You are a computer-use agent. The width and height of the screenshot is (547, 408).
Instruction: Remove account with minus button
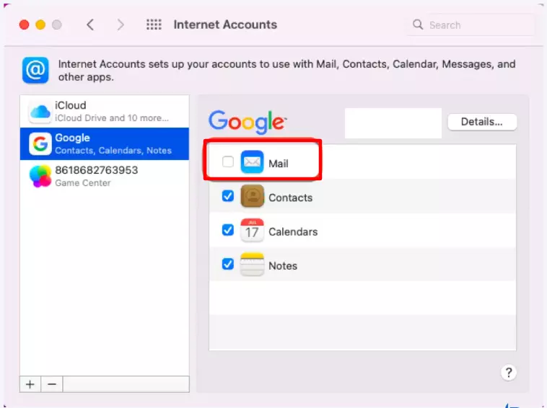[x=52, y=384]
